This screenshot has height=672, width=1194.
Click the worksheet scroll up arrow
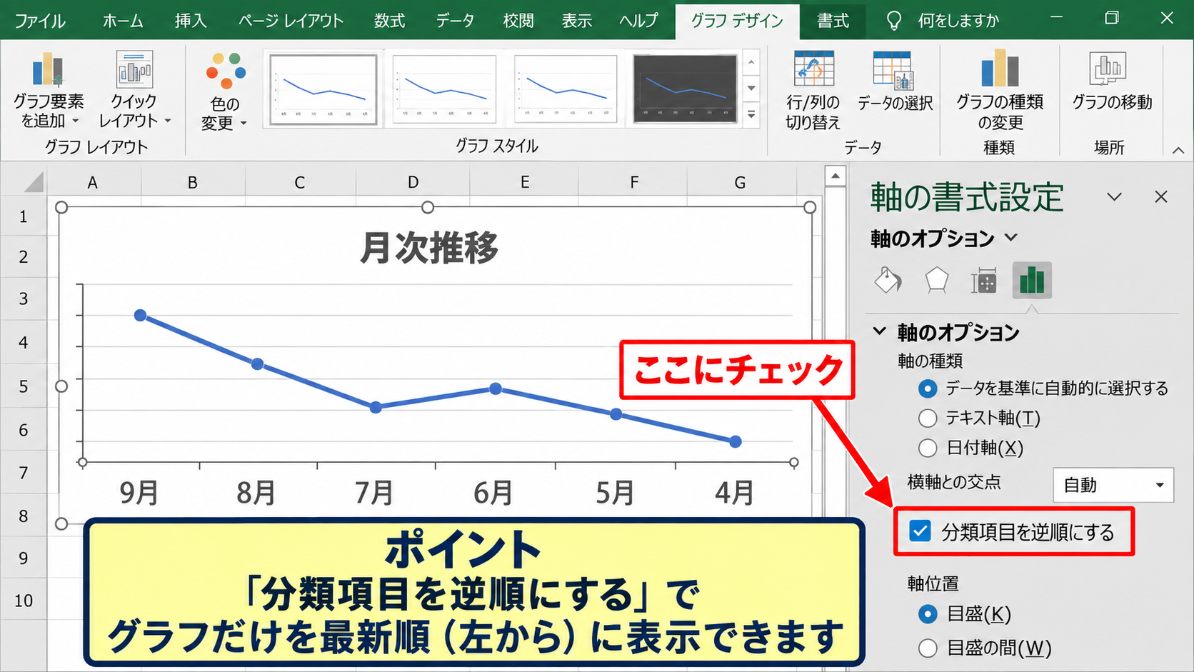click(835, 176)
